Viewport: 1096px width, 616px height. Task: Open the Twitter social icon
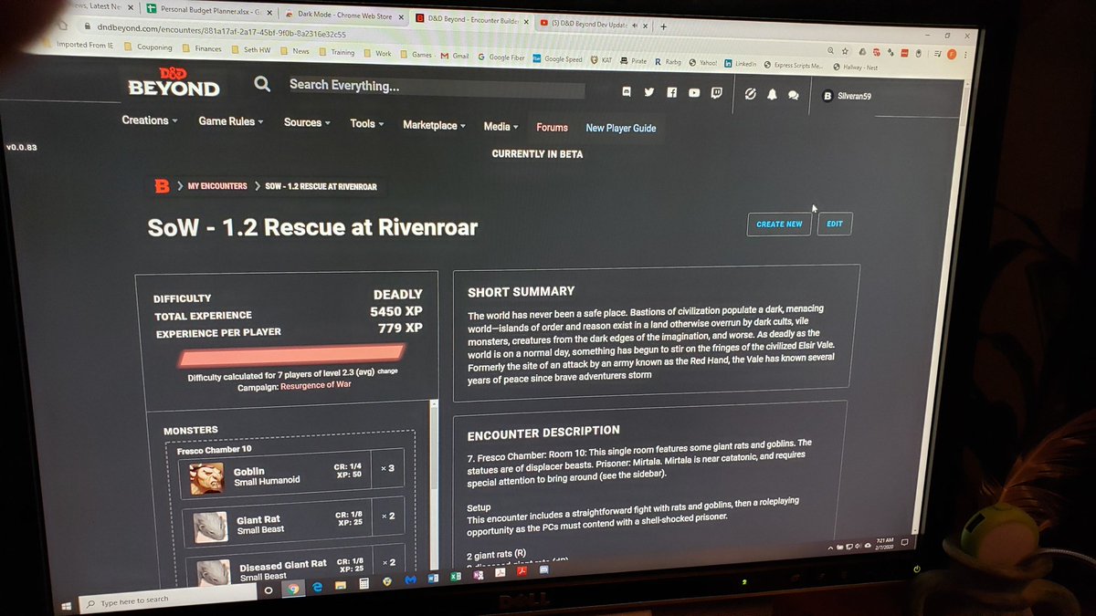coord(649,92)
